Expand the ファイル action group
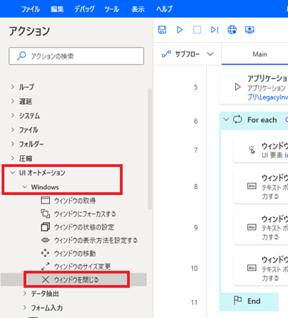Image resolution: width=288 pixels, height=318 pixels. coord(13,129)
